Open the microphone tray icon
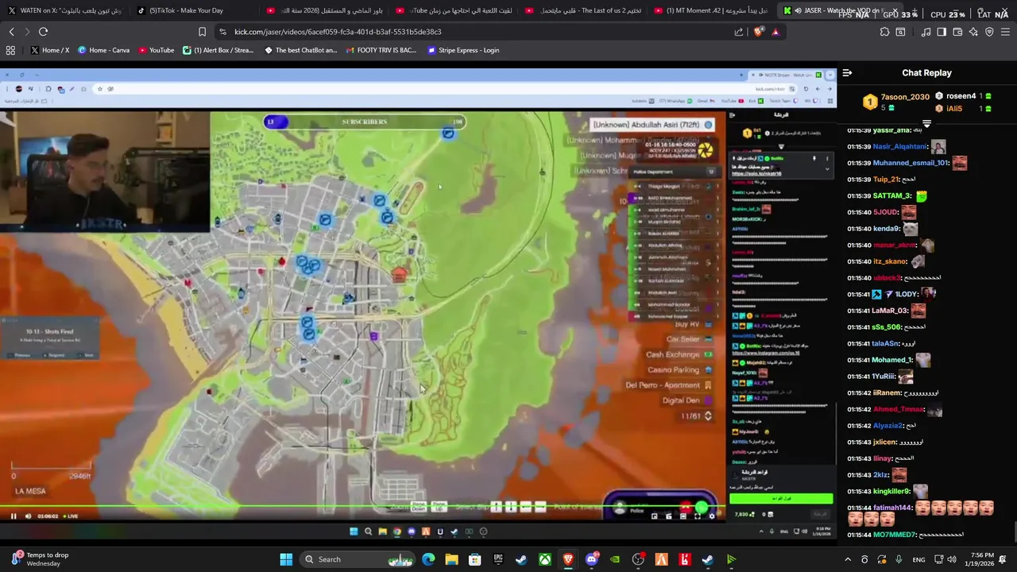Screen dimensions: 1017x572 click(899, 559)
